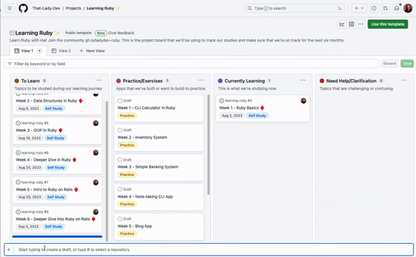Click Give feedback link
The image size is (416, 257).
click(121, 33)
